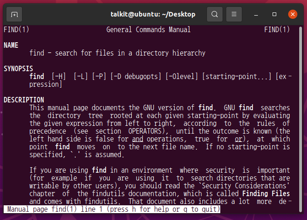
Task: Click the window title talkit@ubuntu: ~/Desktop
Action: (153, 14)
